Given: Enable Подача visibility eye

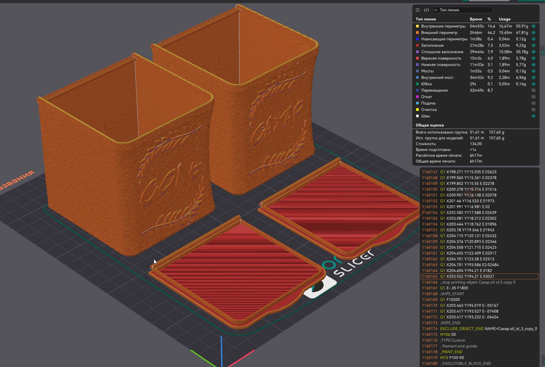Looking at the screenshot, I should pos(534,103).
